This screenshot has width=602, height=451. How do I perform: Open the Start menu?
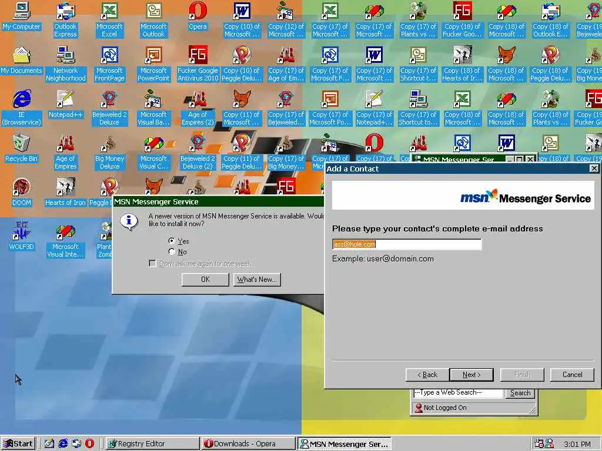point(18,444)
